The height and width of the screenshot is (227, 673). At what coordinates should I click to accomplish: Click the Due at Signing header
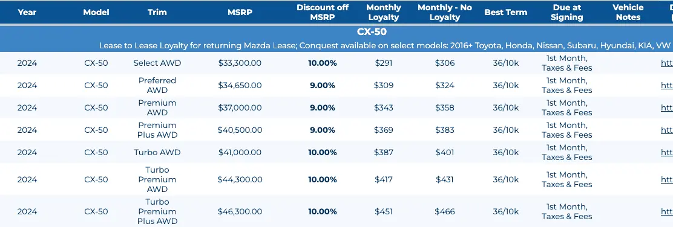567,13
